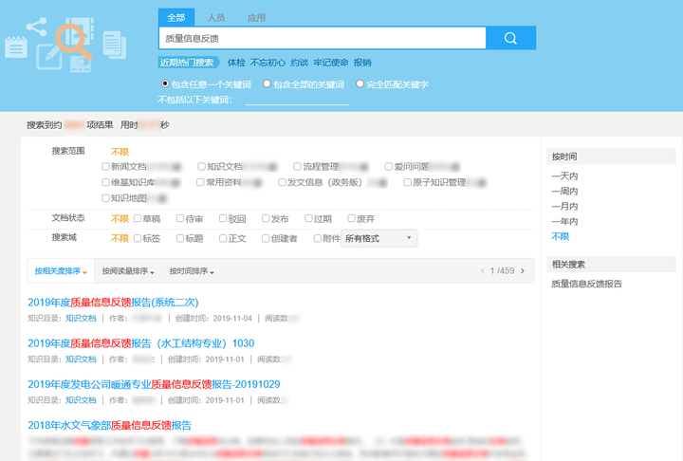
Task: Open result 2018年水文气象部质量信息反馈报告
Action: click(110, 425)
